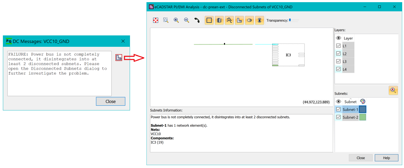The width and height of the screenshot is (404, 168).
Task: Uncheck layer L2 visibility checkbox
Action: point(338,54)
